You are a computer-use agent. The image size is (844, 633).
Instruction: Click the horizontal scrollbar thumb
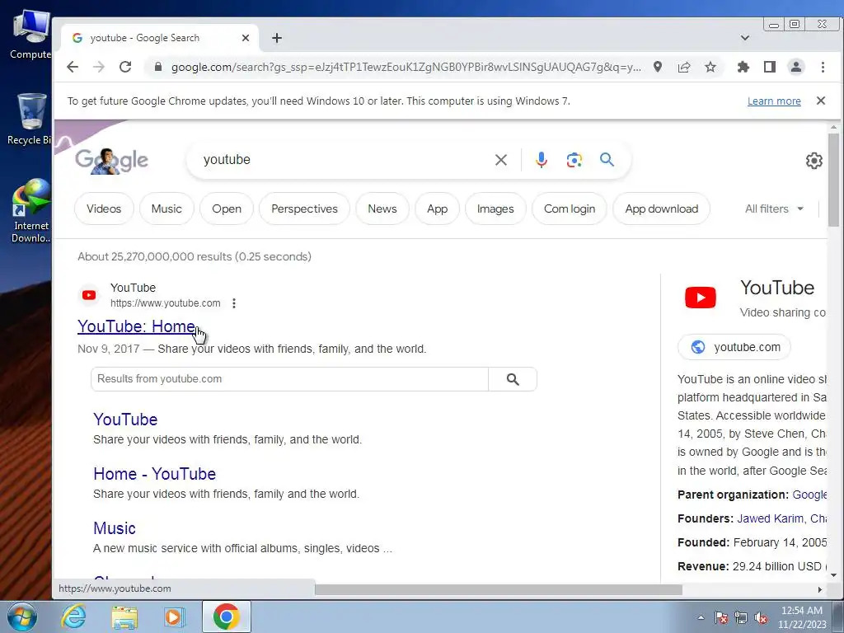(x=499, y=589)
